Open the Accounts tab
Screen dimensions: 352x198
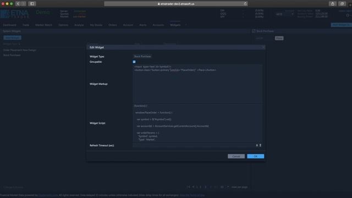[158, 25]
